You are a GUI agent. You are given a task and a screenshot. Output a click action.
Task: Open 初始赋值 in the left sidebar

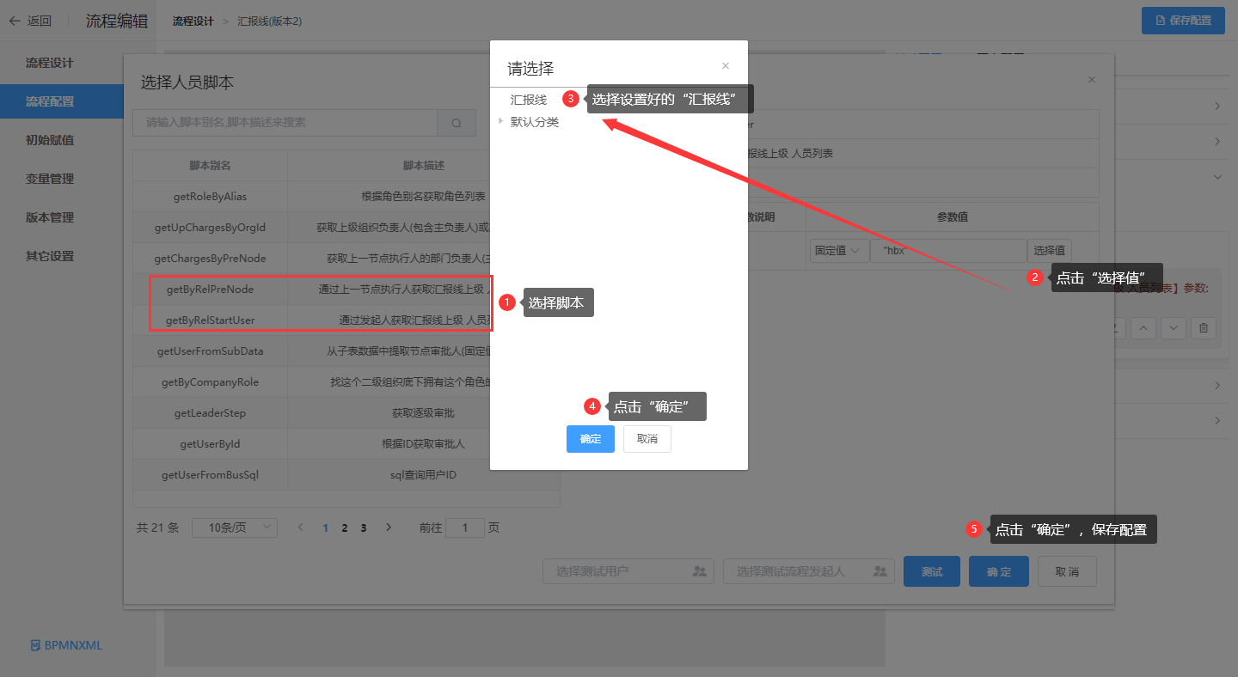[x=50, y=140]
